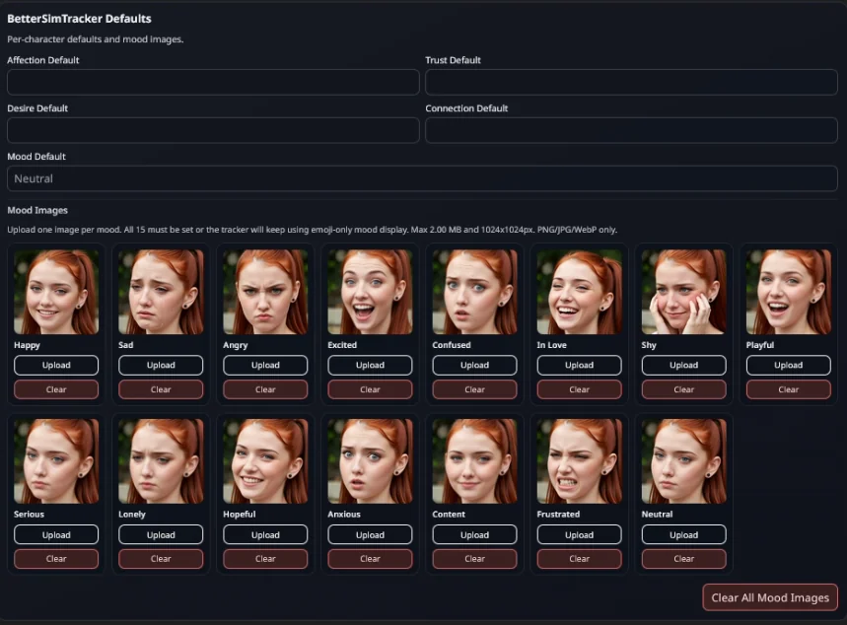Open the Shy mood image thumbnail
The image size is (847, 625).
pos(683,292)
